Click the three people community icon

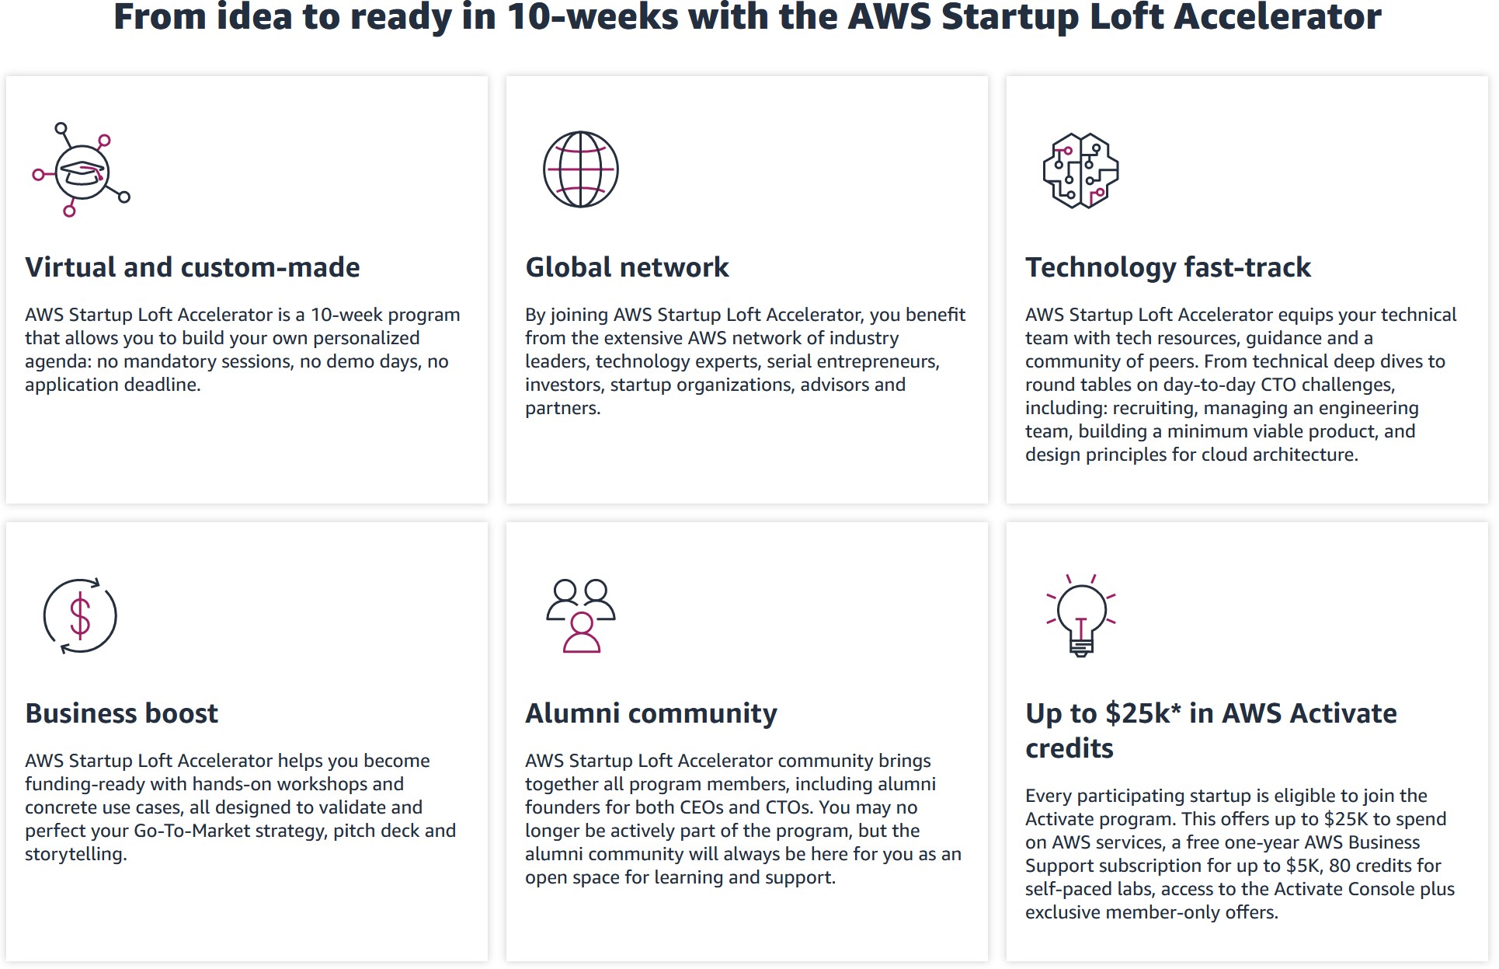pyautogui.click(x=581, y=615)
